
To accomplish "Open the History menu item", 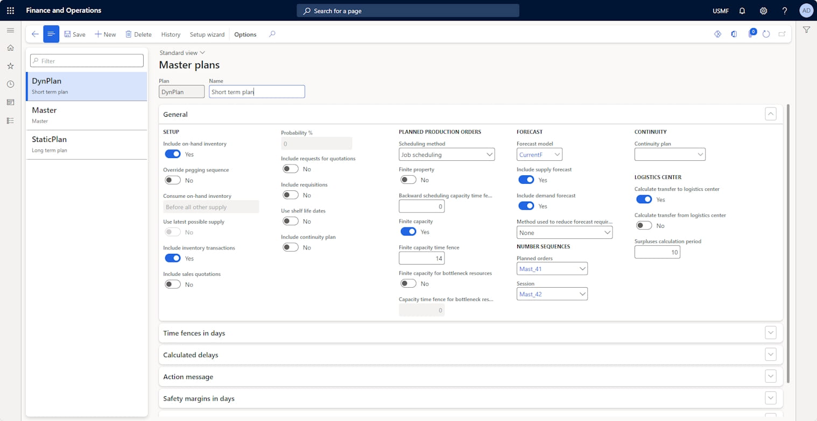I will 171,34.
